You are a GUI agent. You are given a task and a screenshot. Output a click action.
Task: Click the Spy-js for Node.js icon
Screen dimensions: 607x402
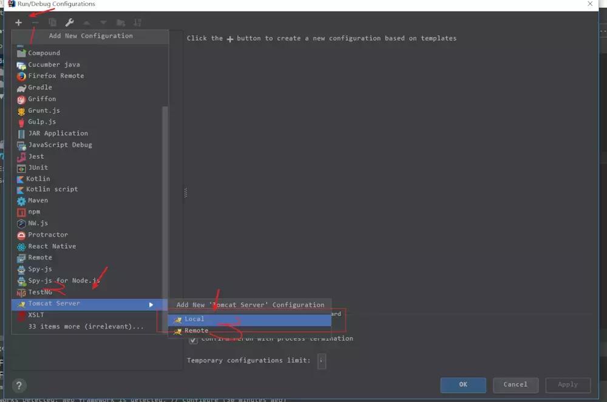[x=21, y=281]
